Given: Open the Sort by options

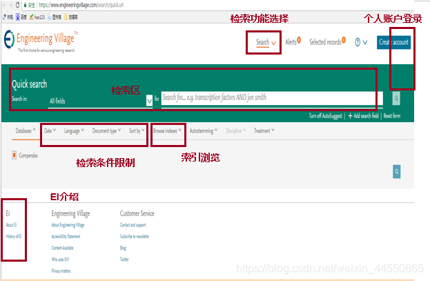Looking at the screenshot, I should coord(137,130).
